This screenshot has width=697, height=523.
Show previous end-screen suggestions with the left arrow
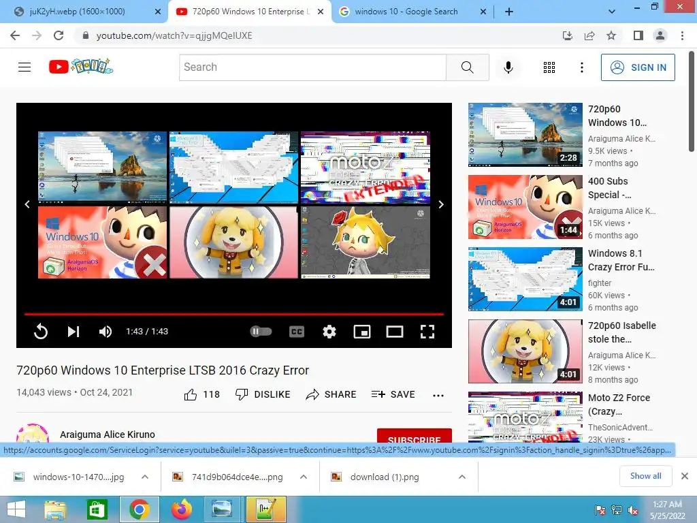pos(27,204)
